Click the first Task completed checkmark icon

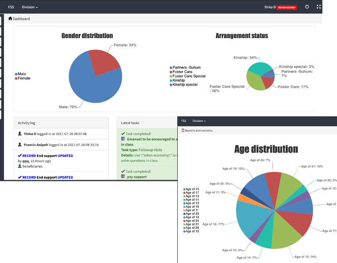click(x=123, y=134)
